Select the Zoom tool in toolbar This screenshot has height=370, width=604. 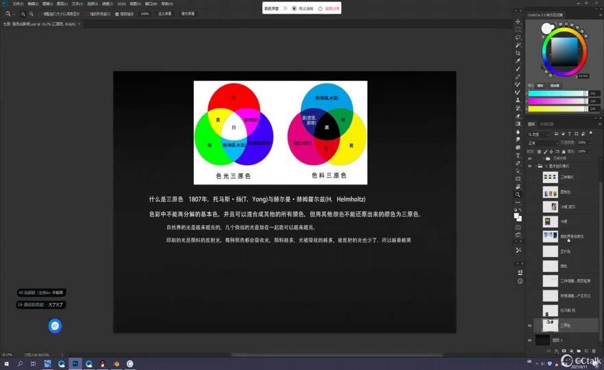pyautogui.click(x=518, y=195)
